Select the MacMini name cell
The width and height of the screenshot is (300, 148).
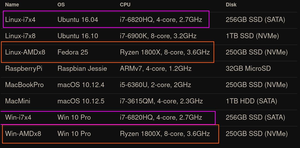click(18, 101)
